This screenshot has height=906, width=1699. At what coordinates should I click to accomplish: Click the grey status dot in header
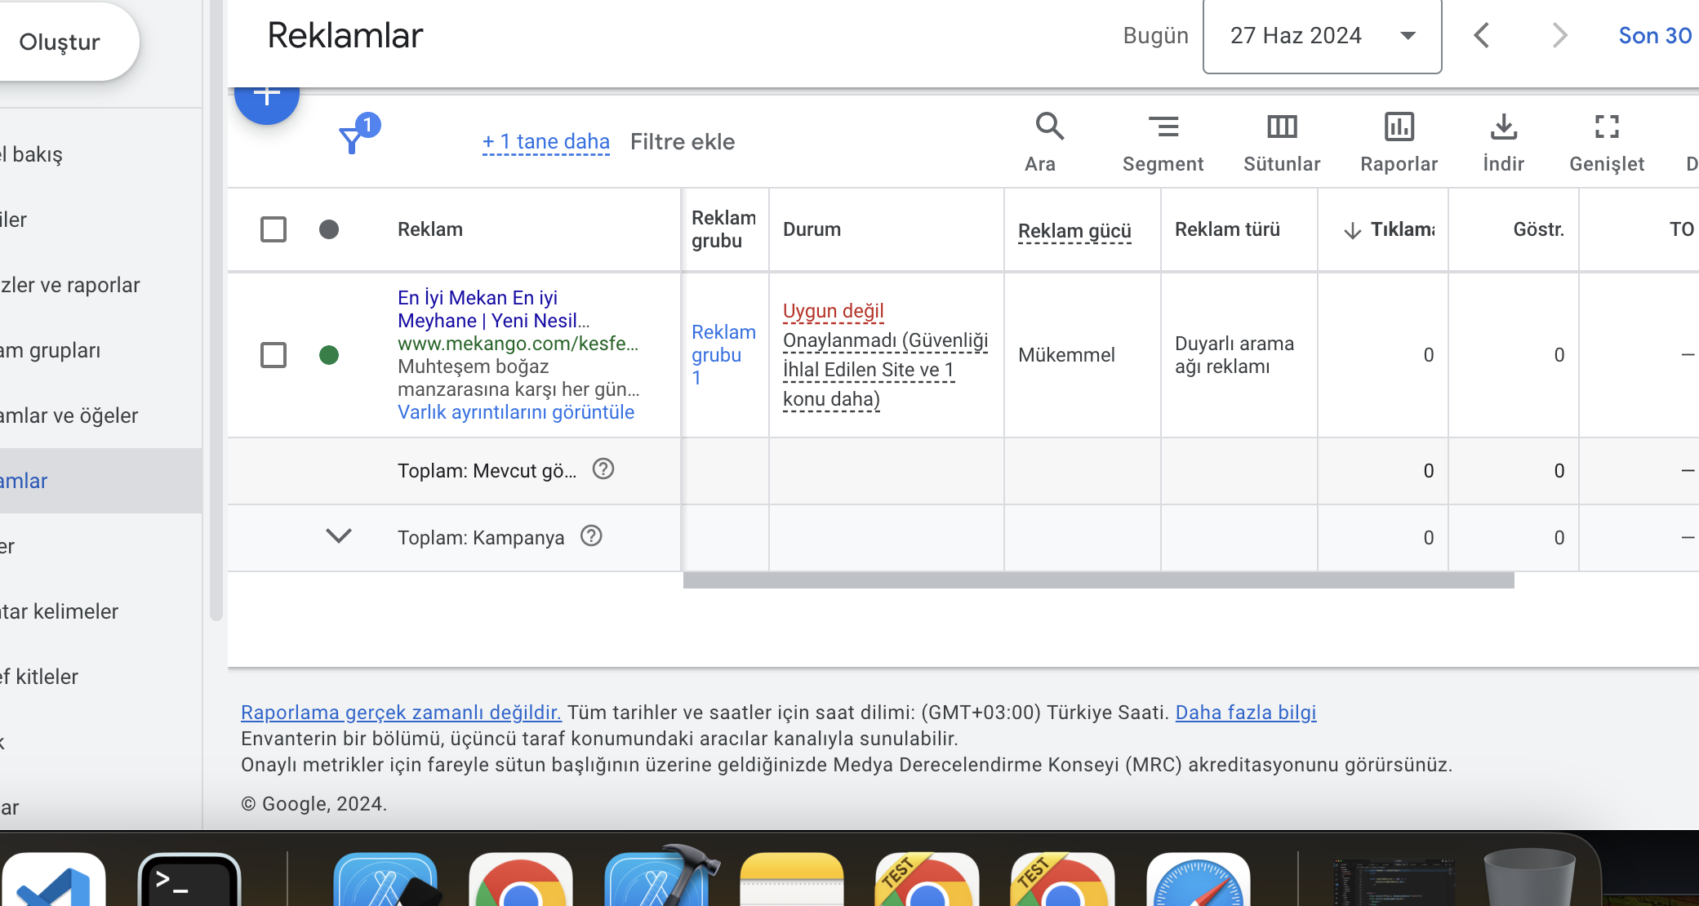[x=329, y=229]
